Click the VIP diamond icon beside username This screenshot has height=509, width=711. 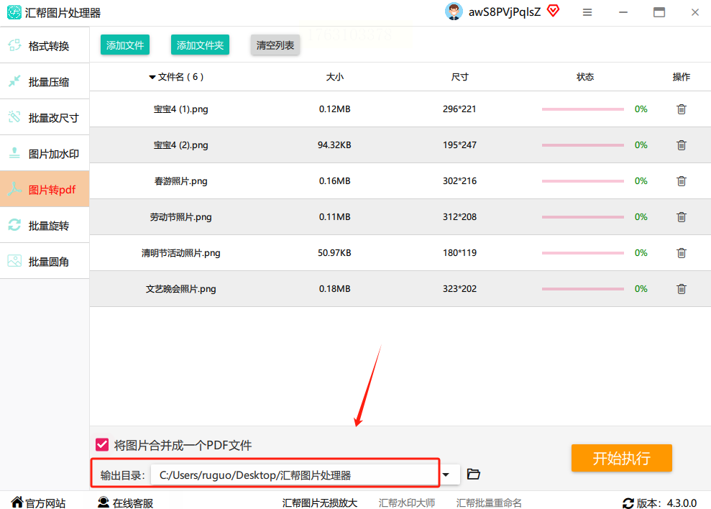pyautogui.click(x=553, y=12)
